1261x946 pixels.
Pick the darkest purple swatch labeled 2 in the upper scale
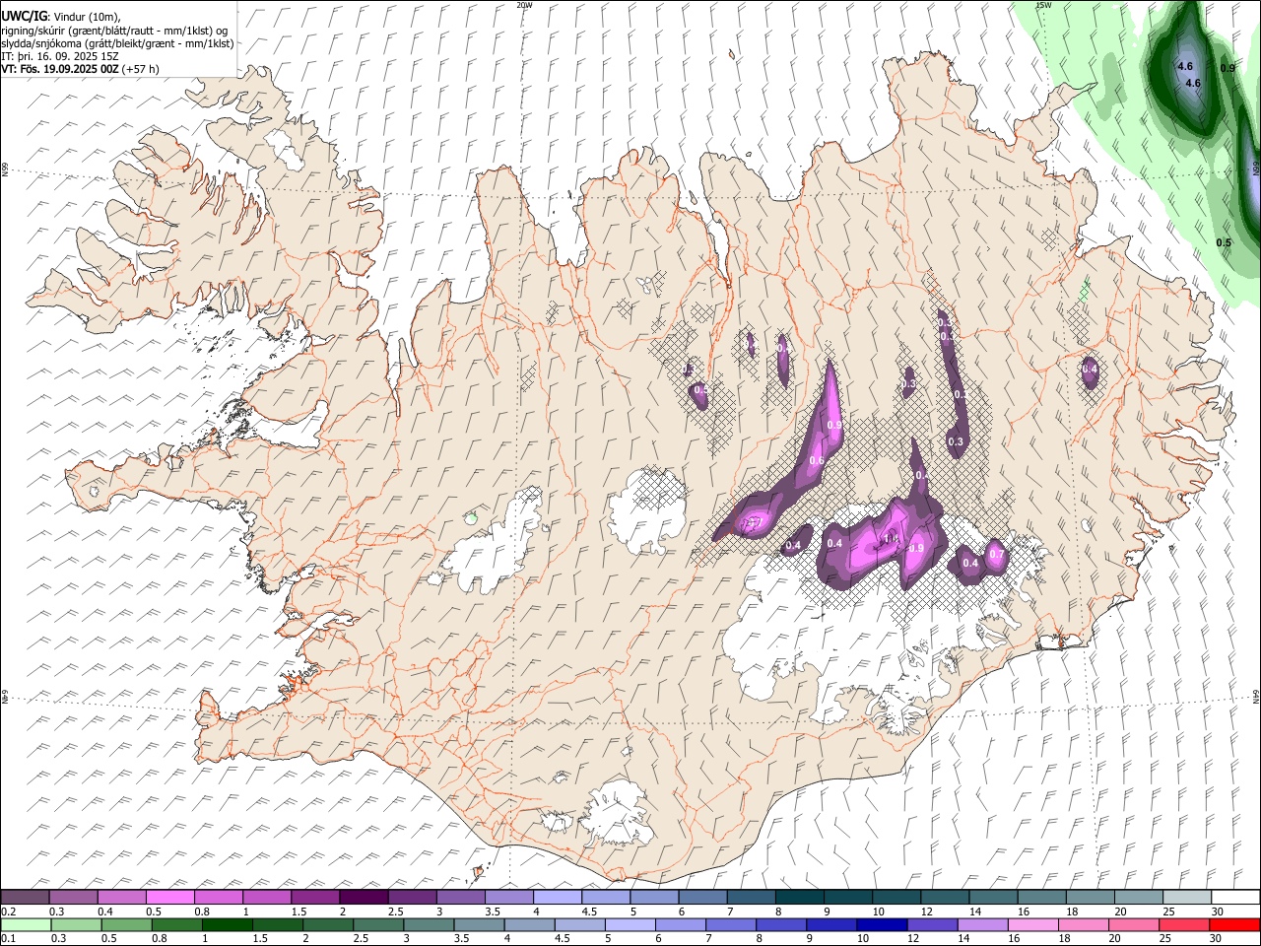tap(363, 897)
